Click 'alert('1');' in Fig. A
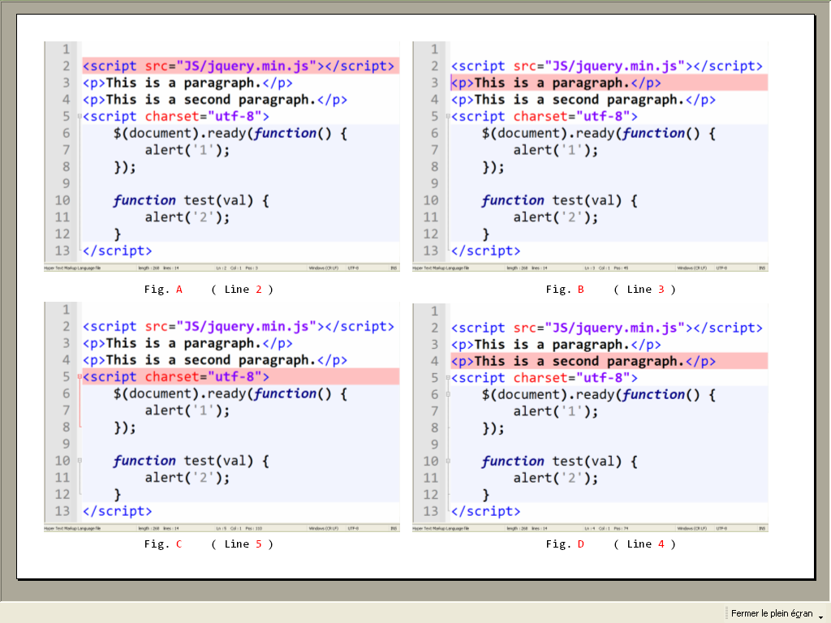The width and height of the screenshot is (831, 623). [187, 150]
